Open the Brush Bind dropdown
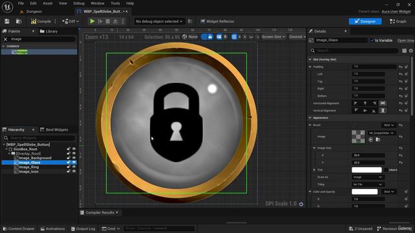 click(389, 125)
